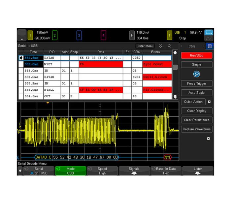This screenshot has height=211, width=231.
Task: Click the PID column header
Action: click(52, 52)
